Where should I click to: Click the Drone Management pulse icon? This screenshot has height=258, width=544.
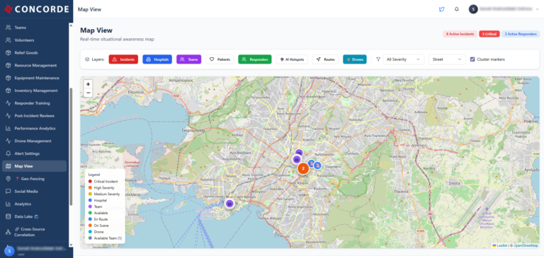pos(8,141)
